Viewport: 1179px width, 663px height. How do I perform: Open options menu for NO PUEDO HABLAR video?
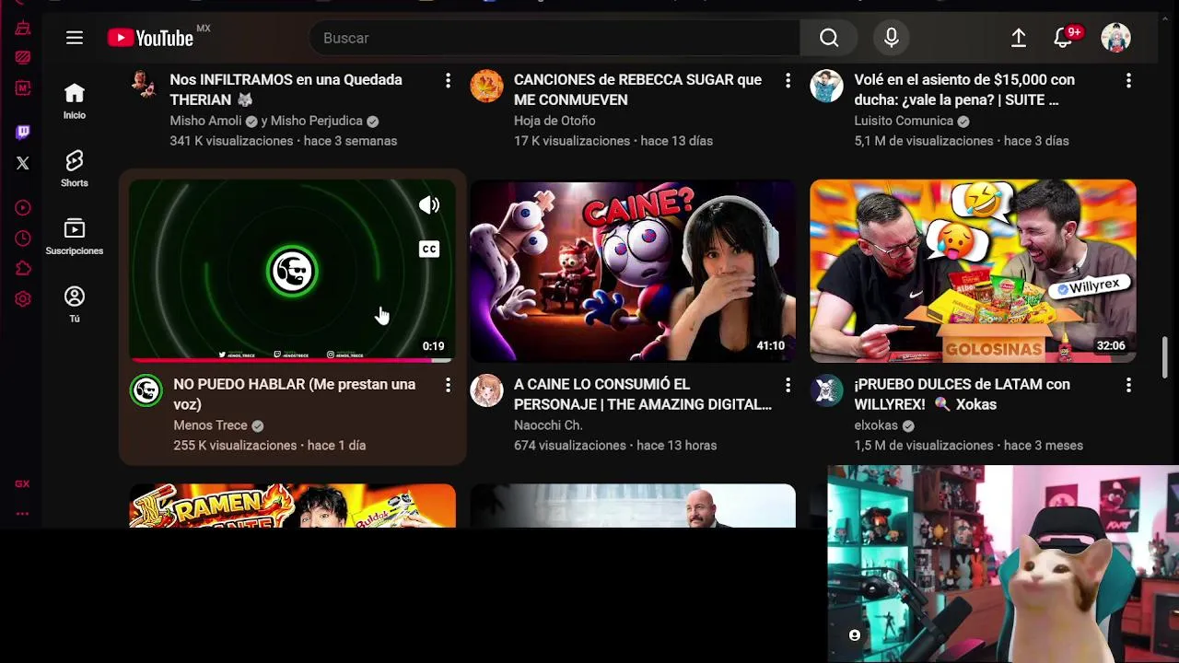(448, 385)
